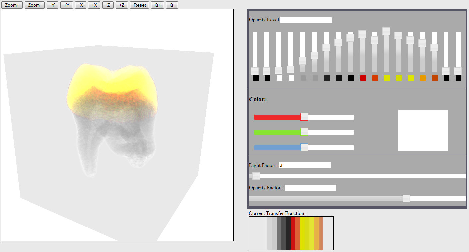Image resolution: width=469 pixels, height=252 pixels.
Task: Click the Light Factor text field
Action: (x=305, y=165)
